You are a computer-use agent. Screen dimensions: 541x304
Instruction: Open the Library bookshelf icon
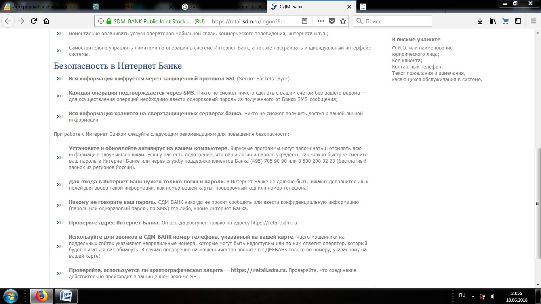coord(492,21)
